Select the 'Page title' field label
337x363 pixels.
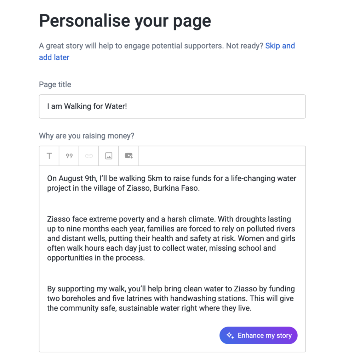[x=55, y=85]
